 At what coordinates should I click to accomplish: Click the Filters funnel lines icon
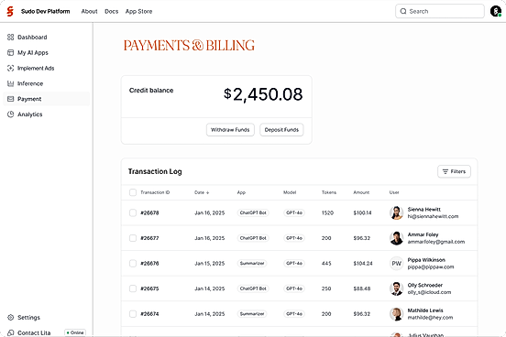click(x=445, y=171)
